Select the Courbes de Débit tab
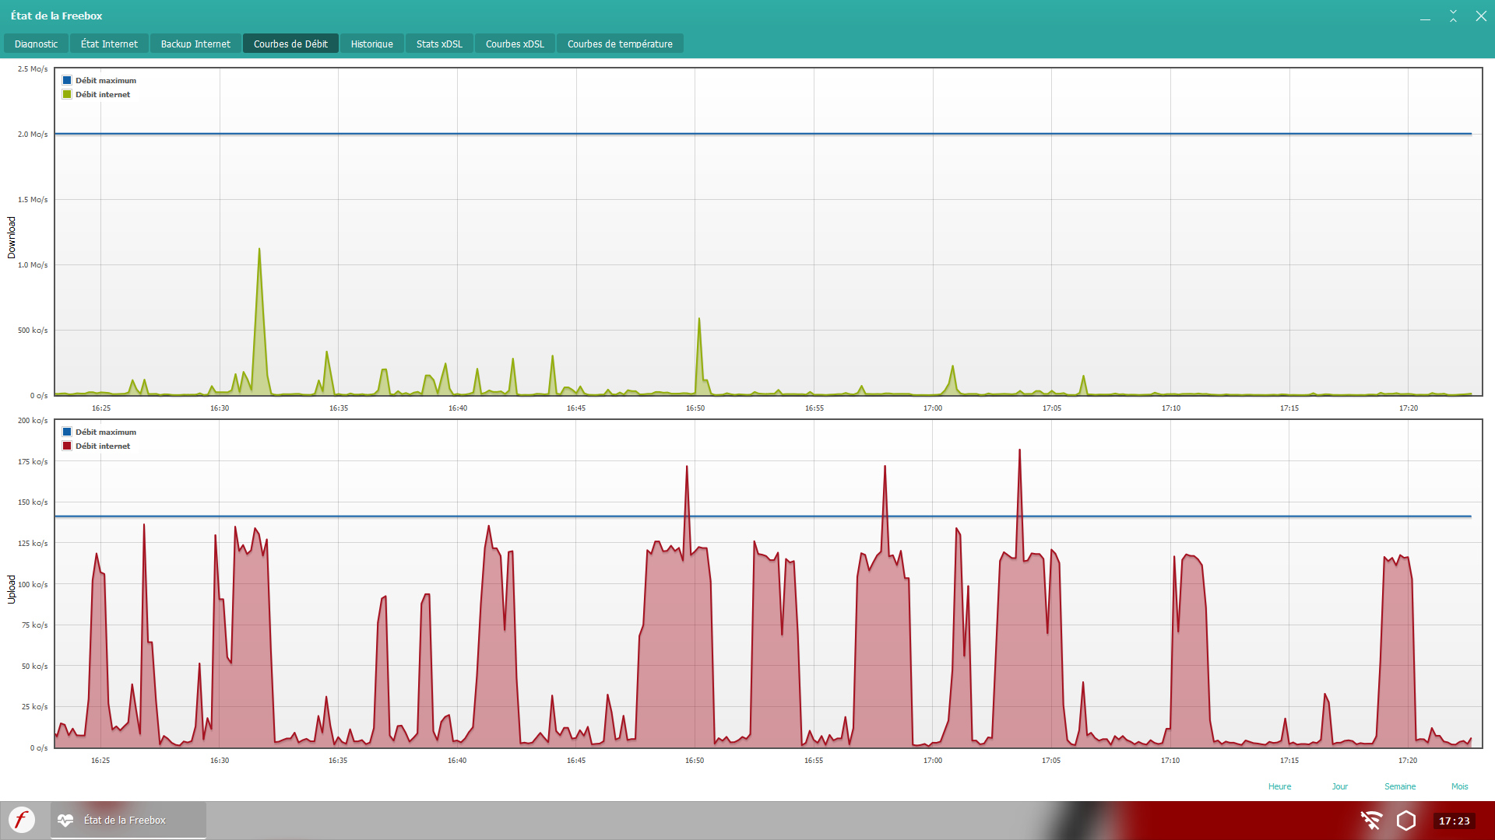Screen dimensions: 1495x840 pos(290,44)
